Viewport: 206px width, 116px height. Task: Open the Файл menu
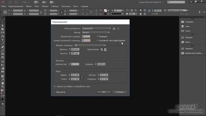tap(4, 6)
